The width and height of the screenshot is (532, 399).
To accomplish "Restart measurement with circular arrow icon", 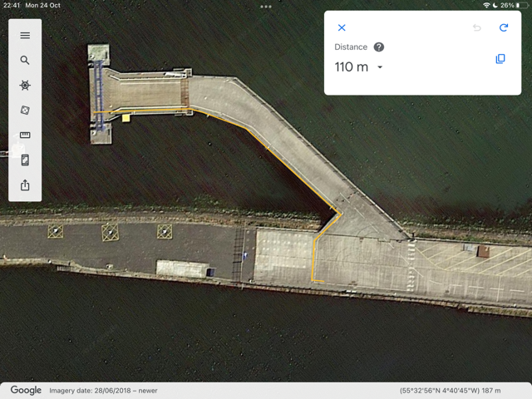I will [503, 28].
